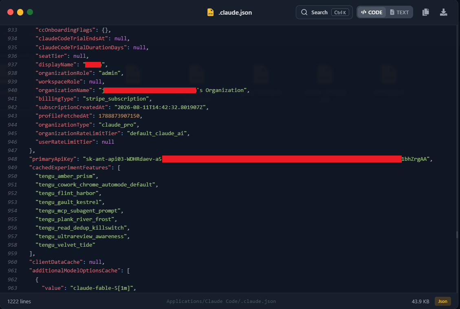Switch to CODE view mode

[x=372, y=12]
